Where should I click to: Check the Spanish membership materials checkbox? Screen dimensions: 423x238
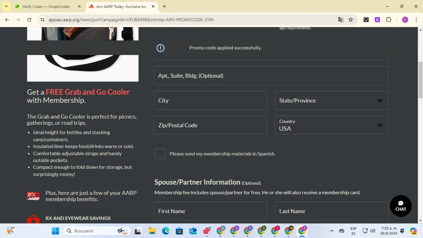[x=160, y=154]
